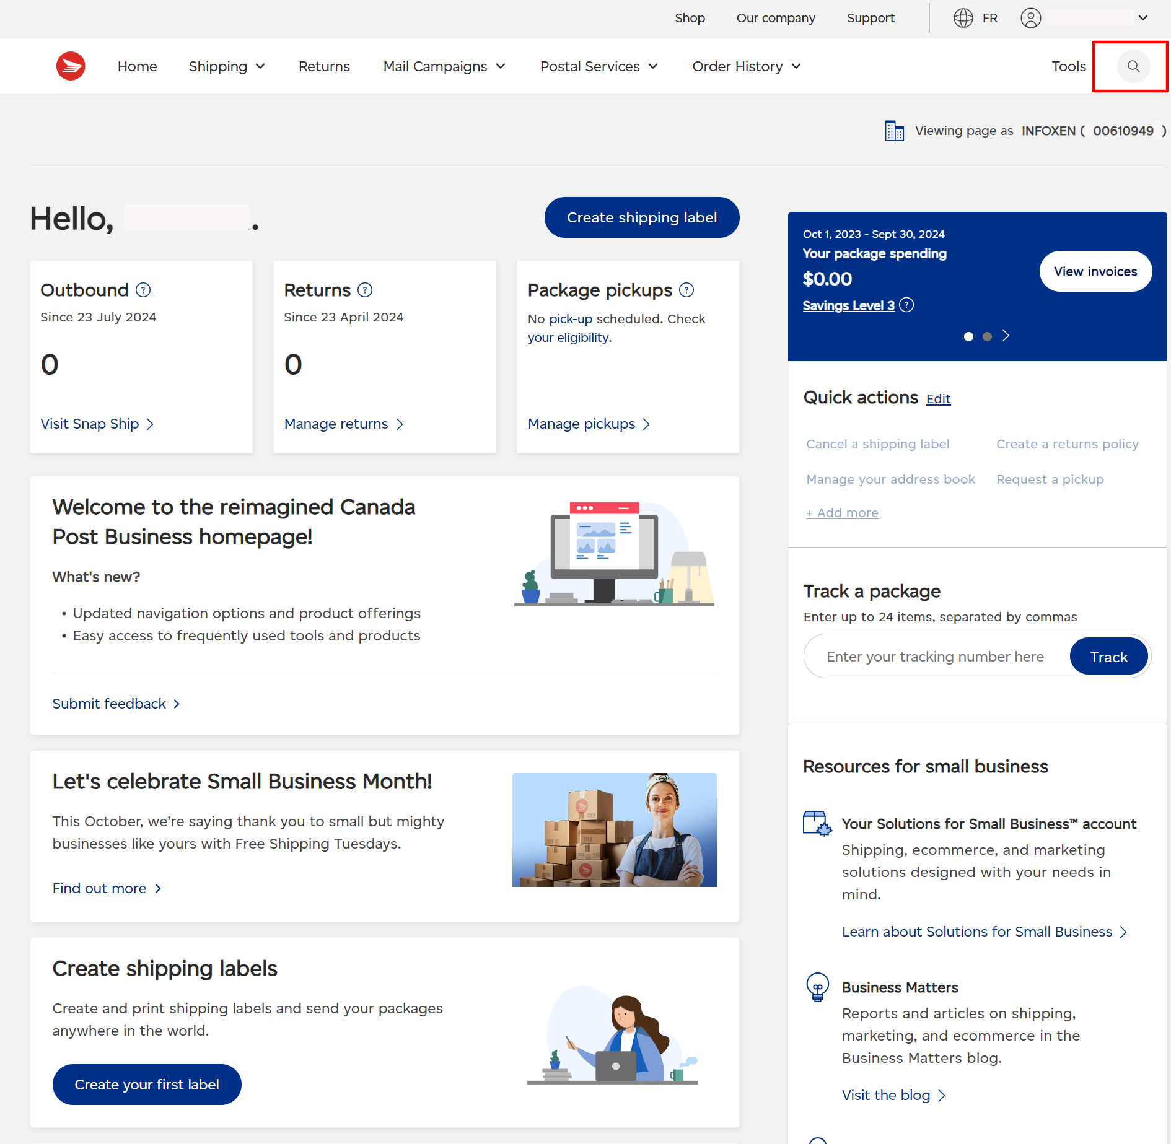1171x1144 pixels.
Task: Click the tracking number input field
Action: tap(936, 657)
